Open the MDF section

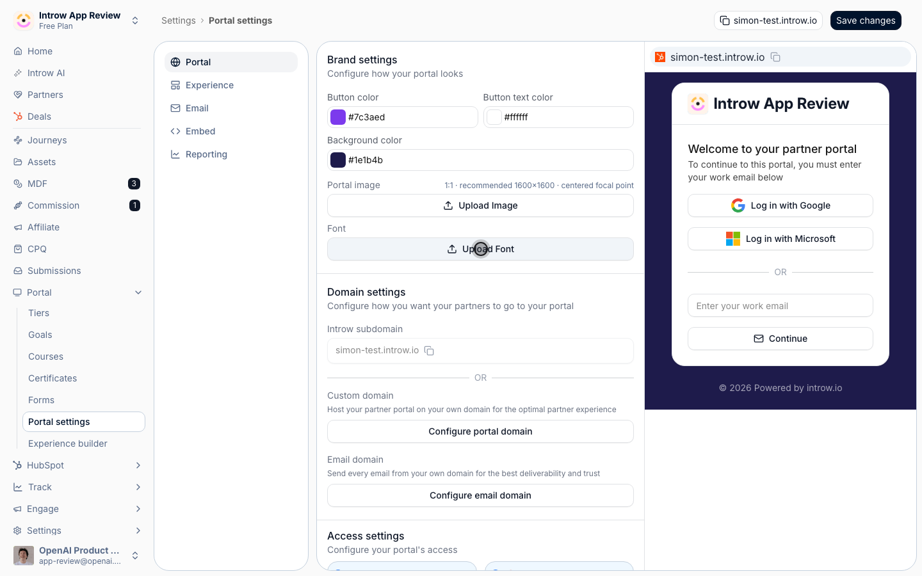pyautogui.click(x=77, y=184)
